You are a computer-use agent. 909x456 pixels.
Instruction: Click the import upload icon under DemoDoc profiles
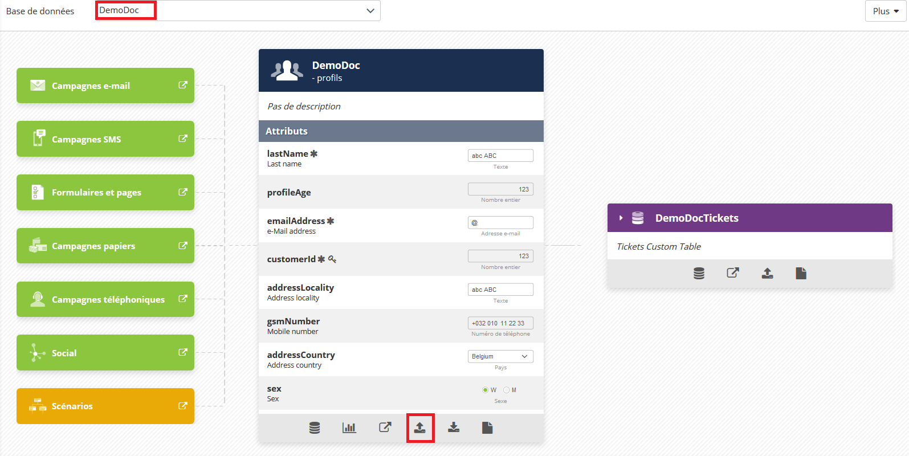point(420,427)
